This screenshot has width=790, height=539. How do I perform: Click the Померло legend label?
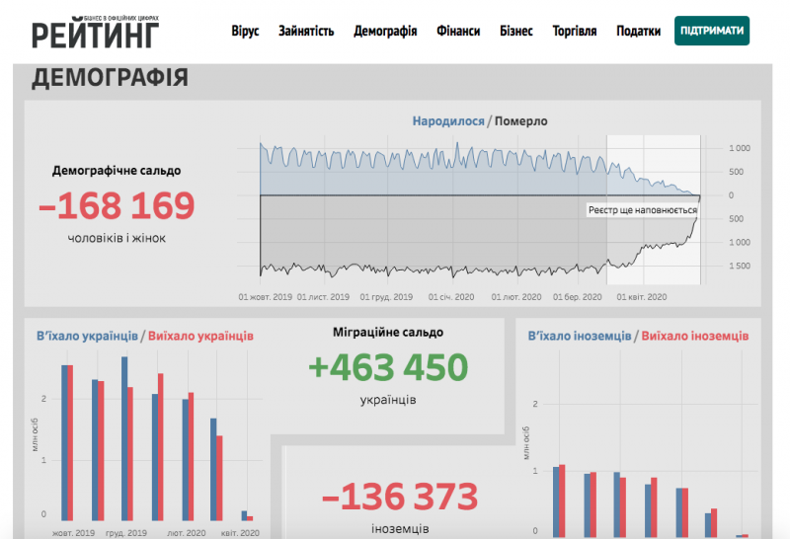[521, 121]
